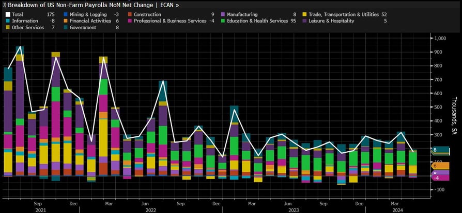Click the 2022 year label on the x-axis
This screenshot has height=213, width=462.
tap(150, 209)
